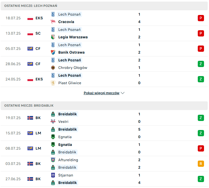Click the Vestri club logo

(x=53, y=122)
